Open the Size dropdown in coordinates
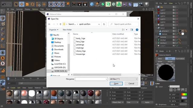Screen dimensions: 193x108 coord(132,102)
